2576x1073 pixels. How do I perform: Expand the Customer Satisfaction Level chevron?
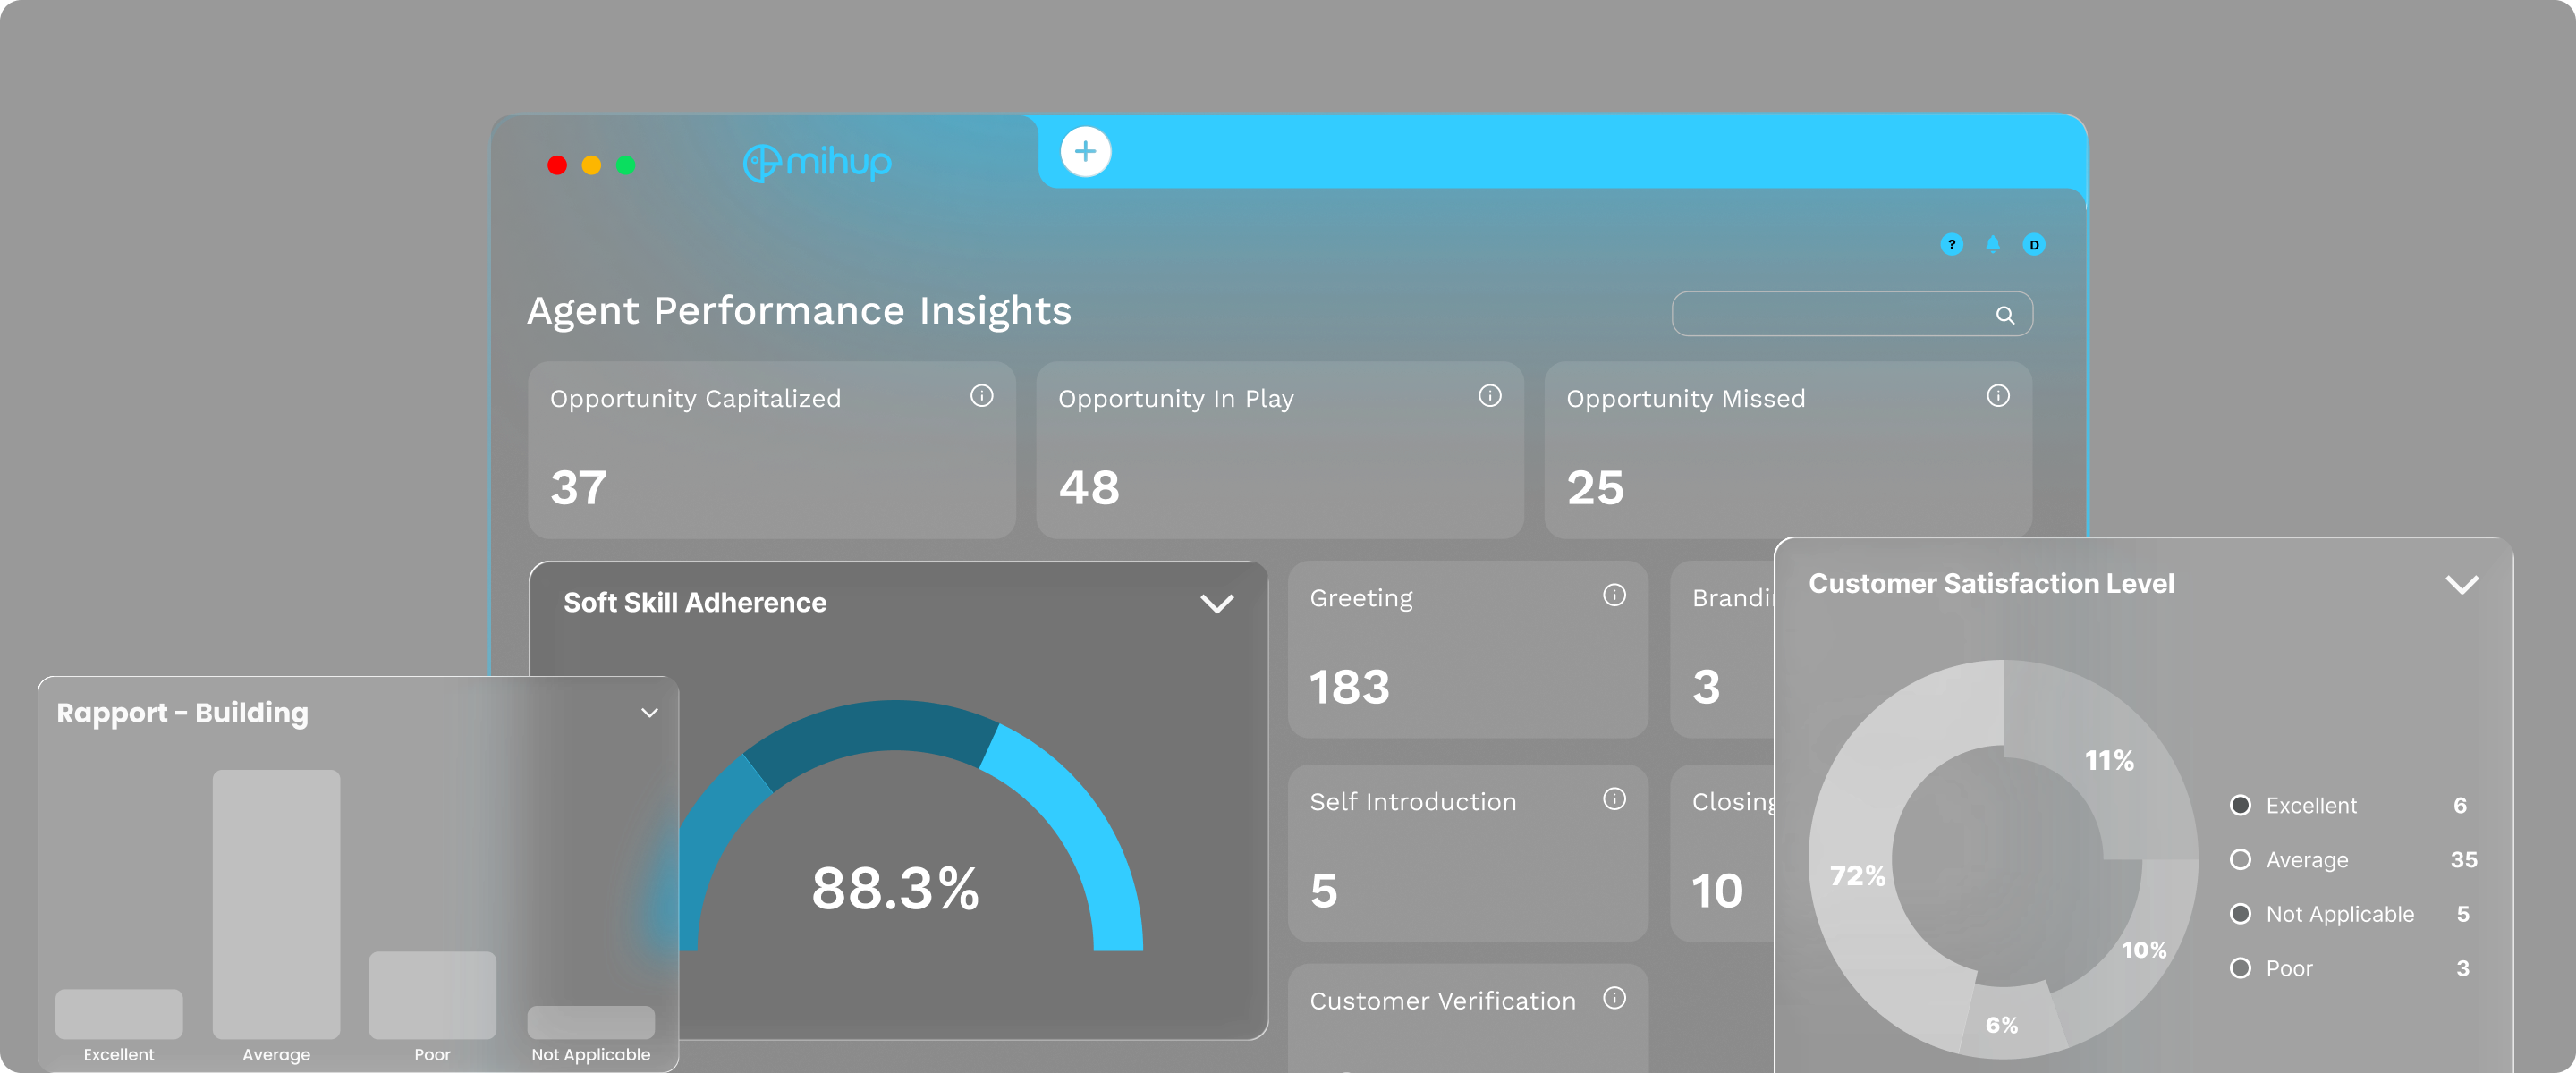click(2461, 584)
